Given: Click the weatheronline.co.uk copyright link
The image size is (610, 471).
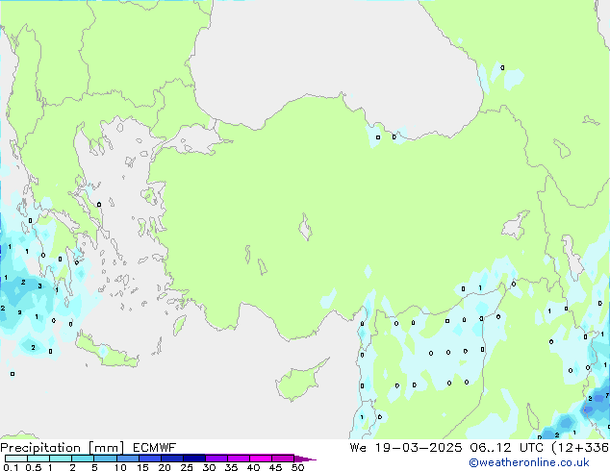Looking at the screenshot, I should pyautogui.click(x=529, y=462).
